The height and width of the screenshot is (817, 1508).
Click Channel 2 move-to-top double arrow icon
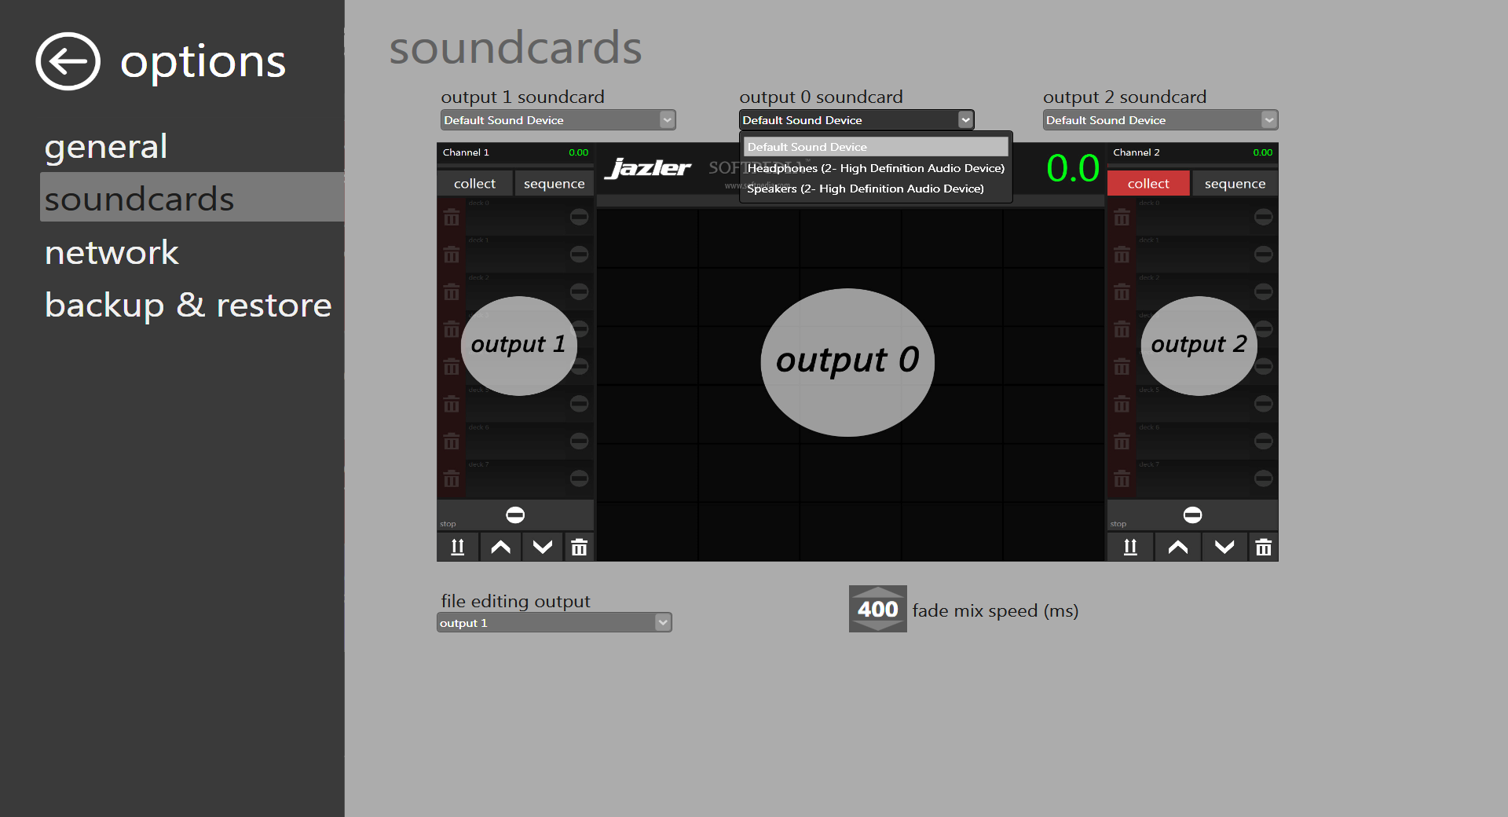(x=1130, y=547)
